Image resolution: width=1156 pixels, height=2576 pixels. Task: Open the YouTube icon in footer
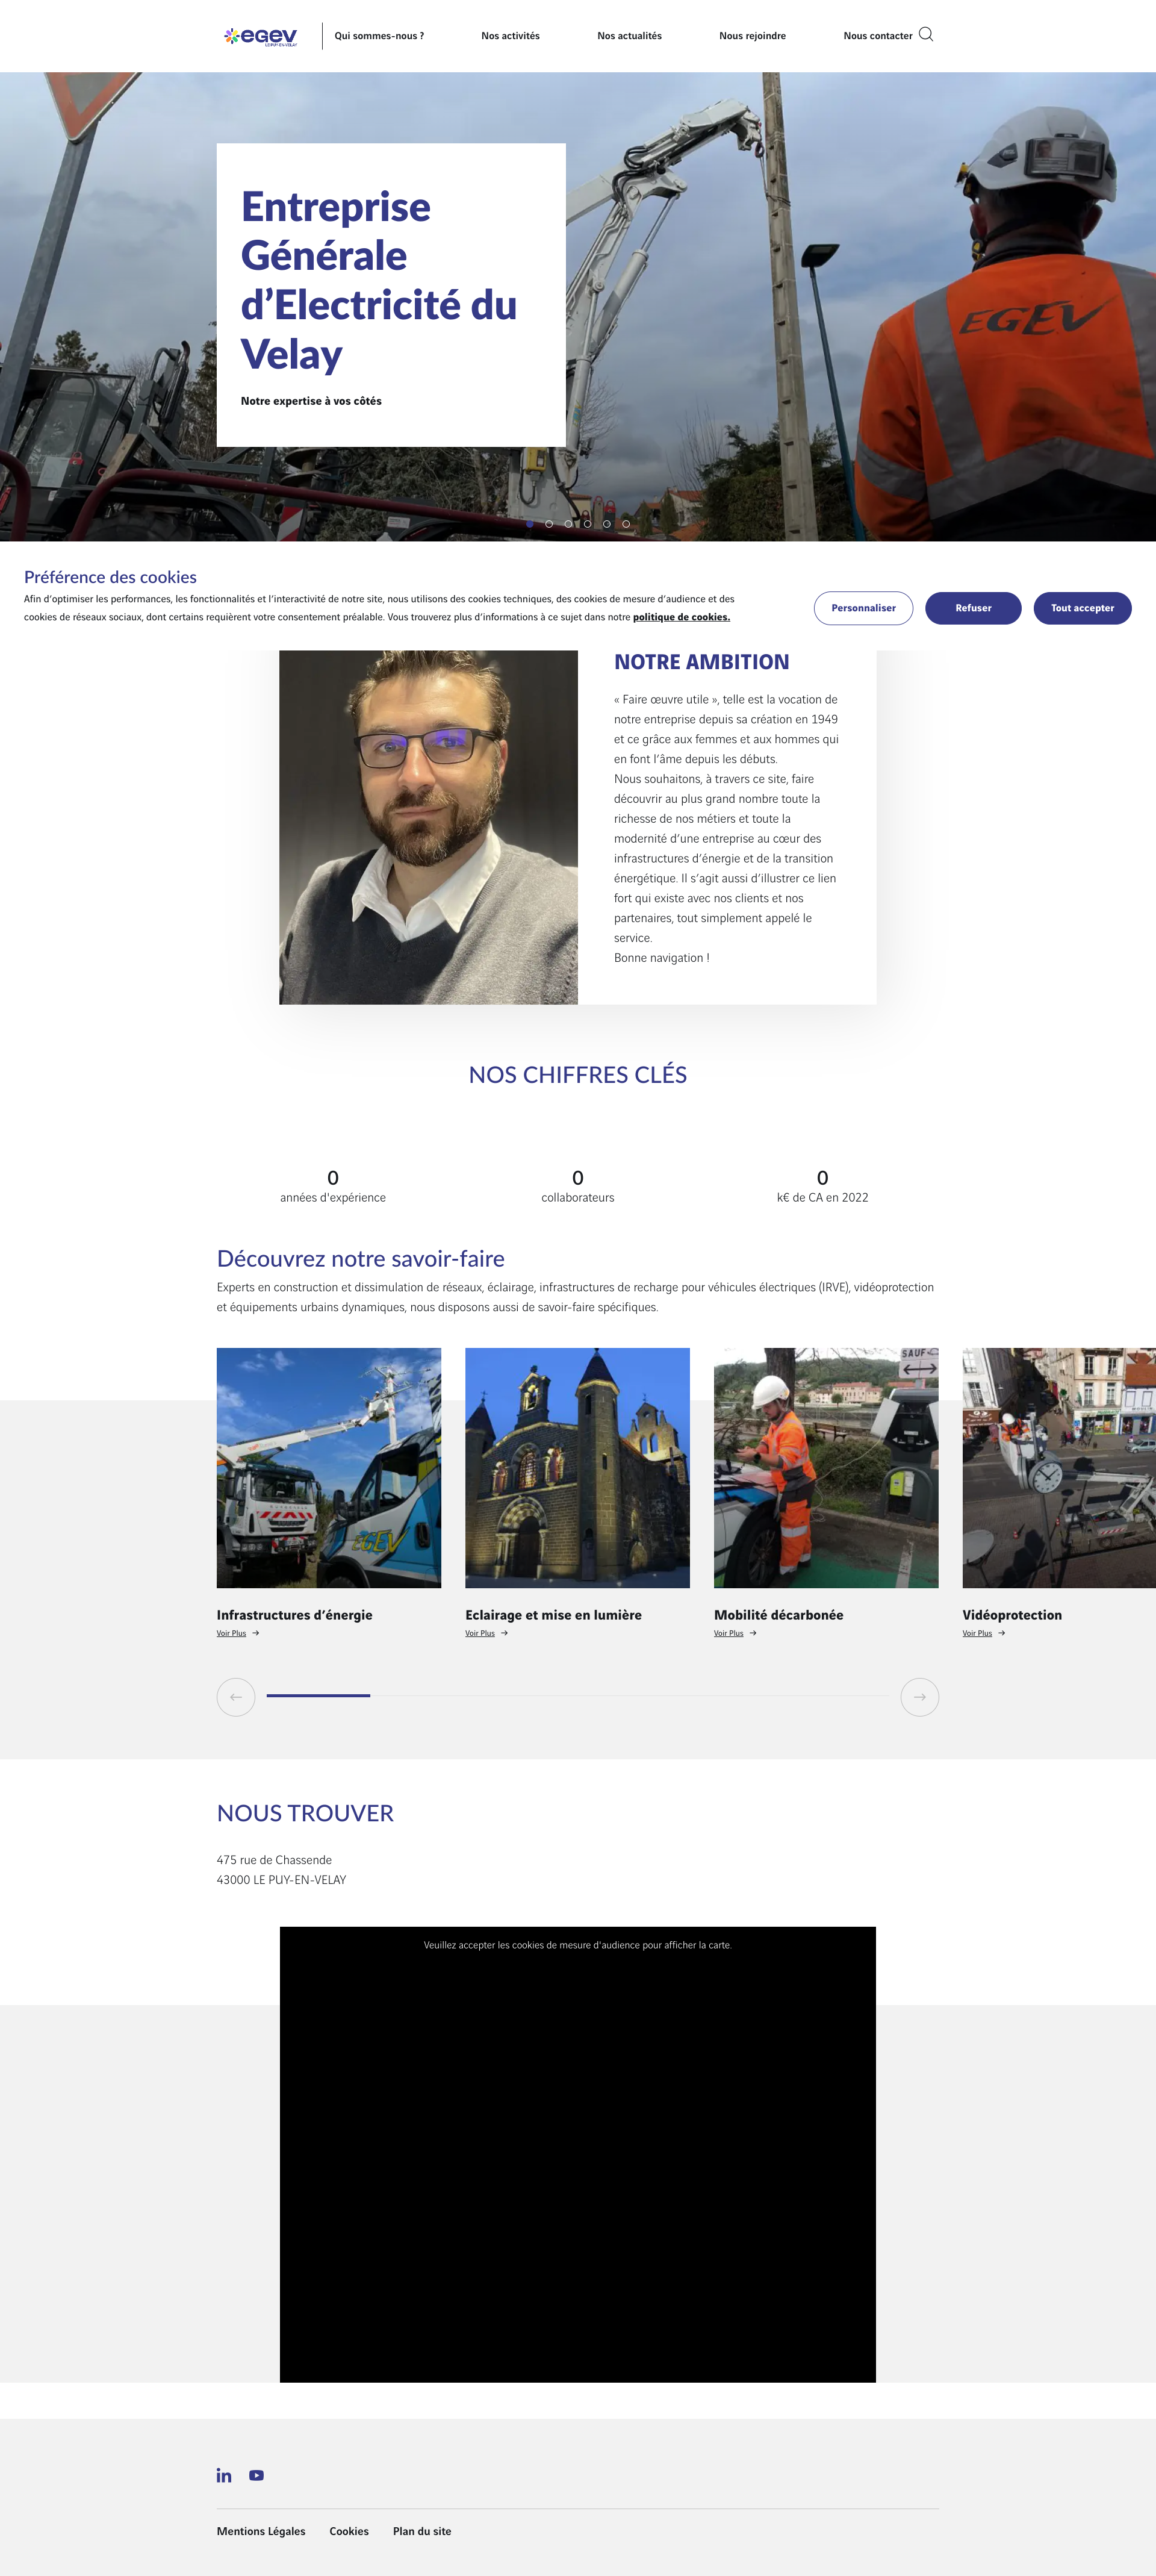[256, 2475]
